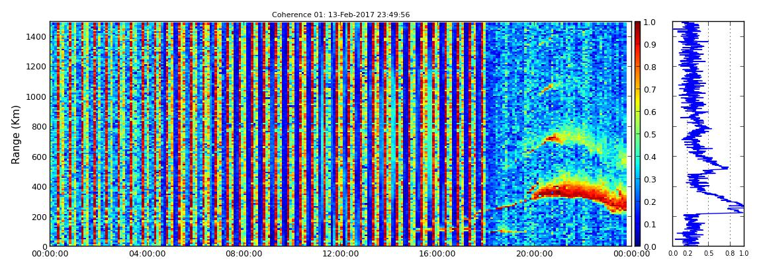Click the 400 range tick label
This screenshot has height=269, width=761.
(x=39, y=186)
